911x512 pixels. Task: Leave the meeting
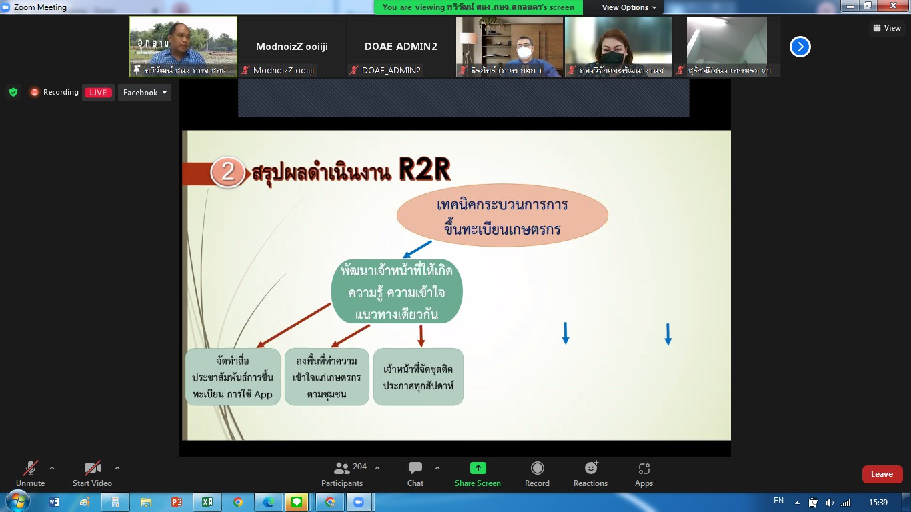(x=882, y=474)
